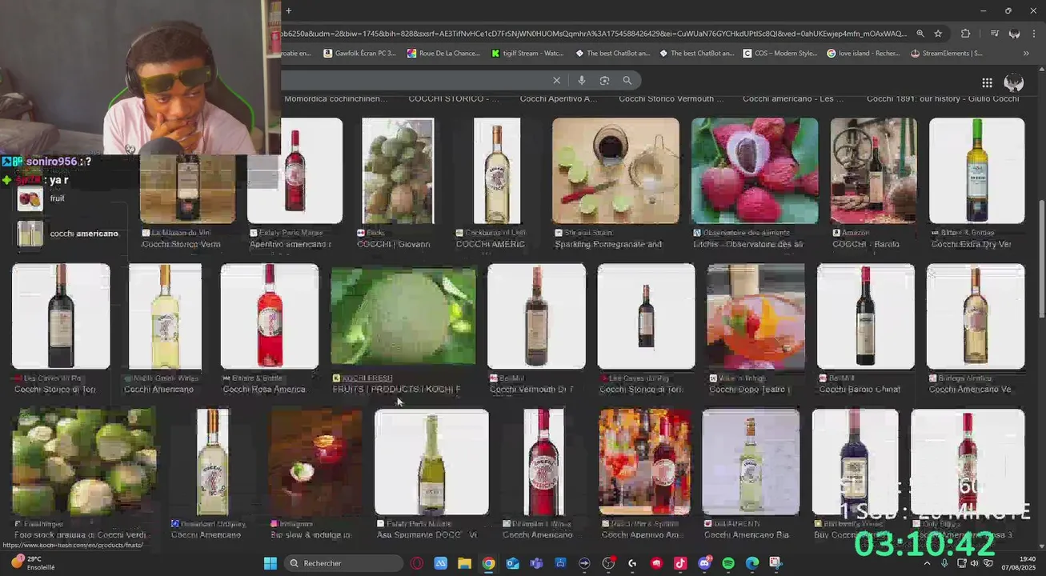Switch to Chrome in the taskbar
1046x576 pixels.
488,563
